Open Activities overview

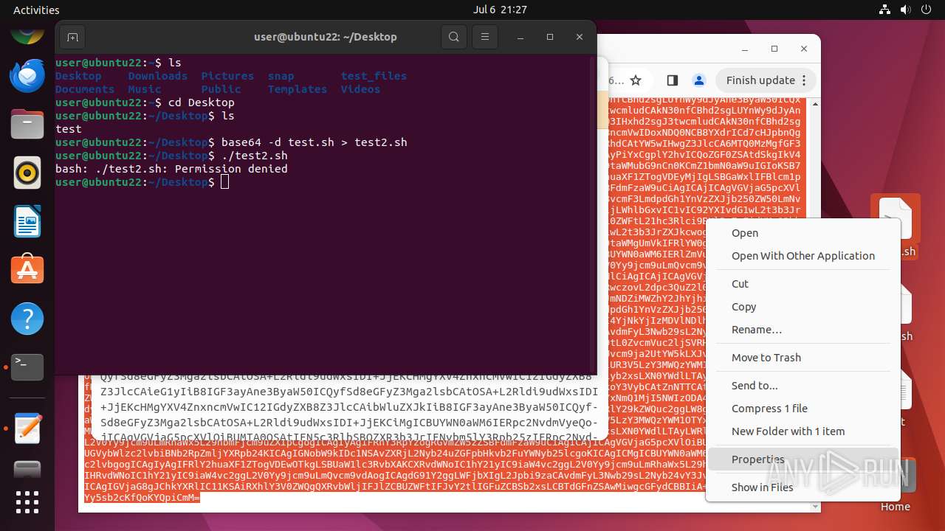pos(36,10)
